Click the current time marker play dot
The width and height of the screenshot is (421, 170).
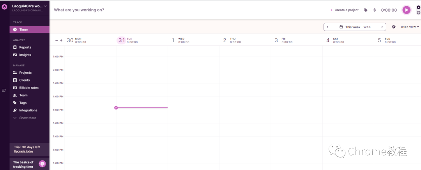(116, 108)
